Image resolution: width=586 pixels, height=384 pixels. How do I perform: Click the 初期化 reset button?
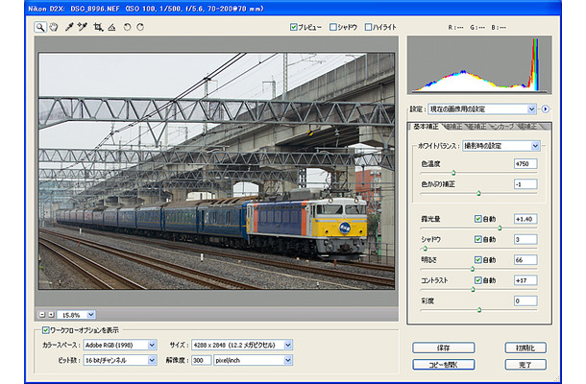525,348
